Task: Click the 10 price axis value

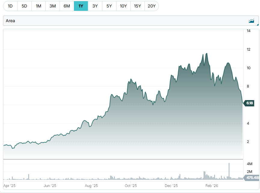Action: (x=249, y=68)
